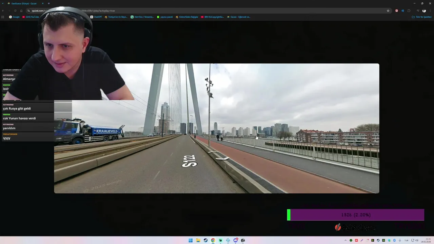The height and width of the screenshot is (244, 434).
Task: Switch to Chrome in the taskbar
Action: click(213, 240)
